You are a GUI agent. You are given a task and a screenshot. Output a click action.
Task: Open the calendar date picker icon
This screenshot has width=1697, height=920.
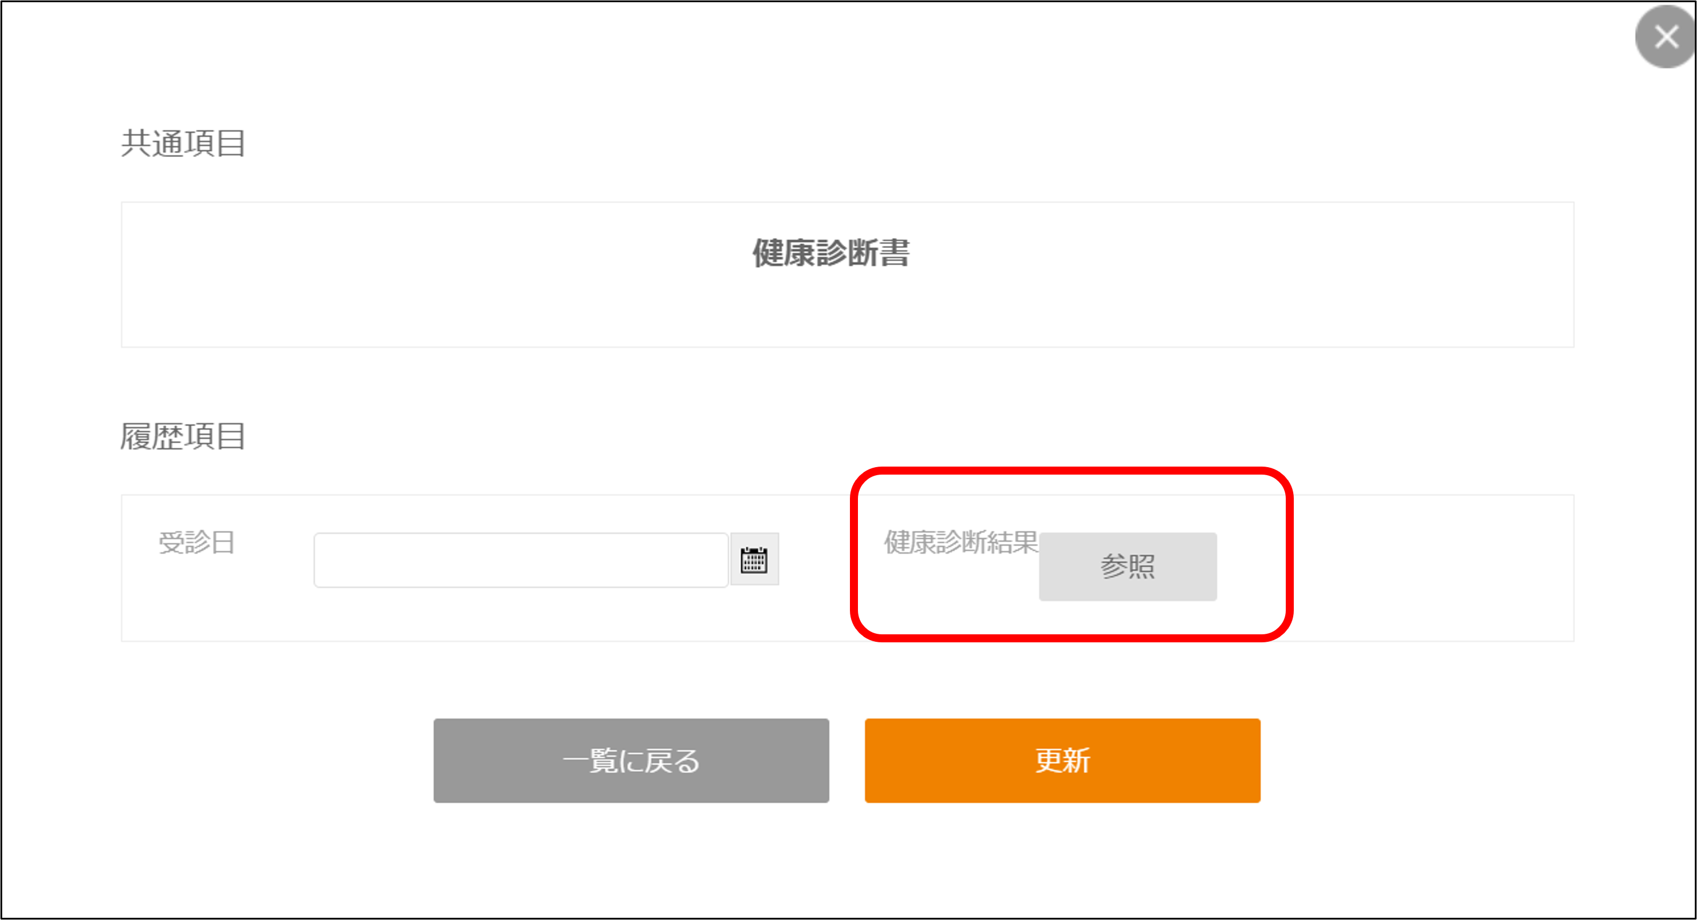coord(754,560)
